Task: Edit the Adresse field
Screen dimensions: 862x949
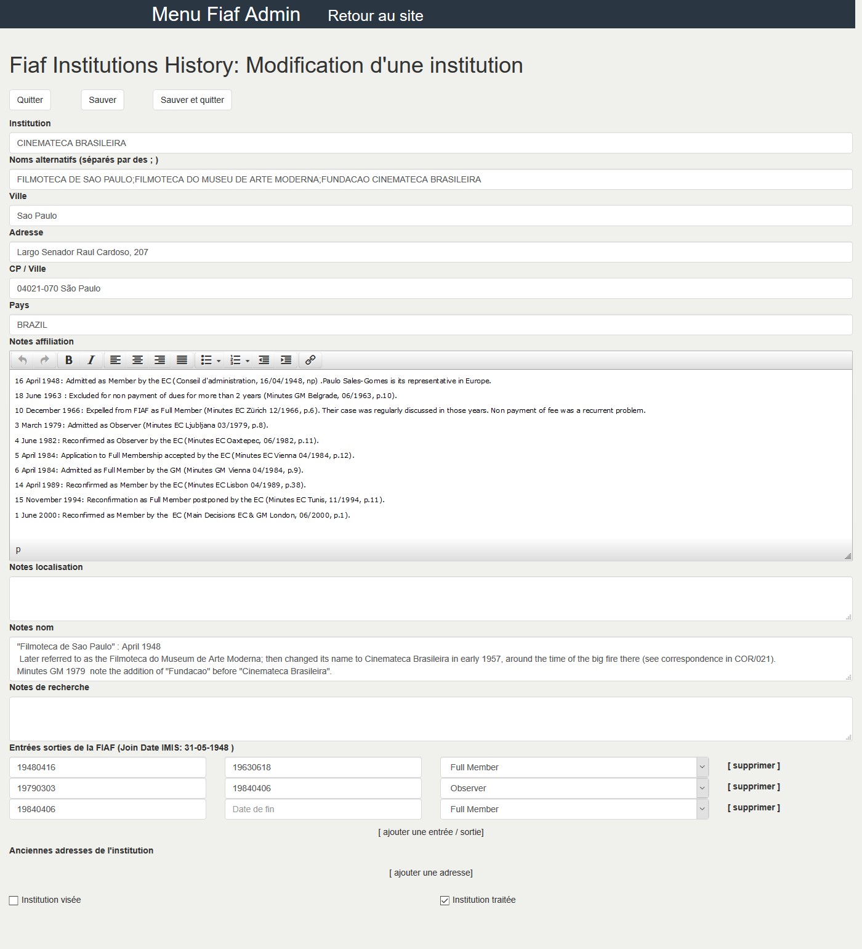Action: (431, 252)
